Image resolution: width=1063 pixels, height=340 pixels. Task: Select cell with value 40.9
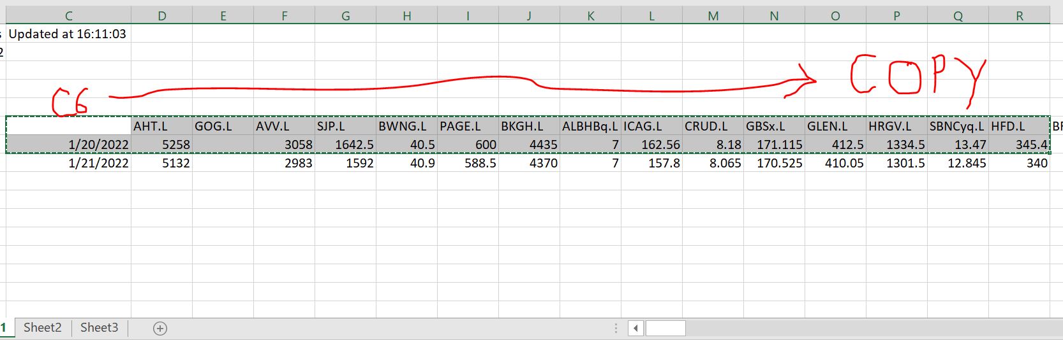click(x=406, y=163)
